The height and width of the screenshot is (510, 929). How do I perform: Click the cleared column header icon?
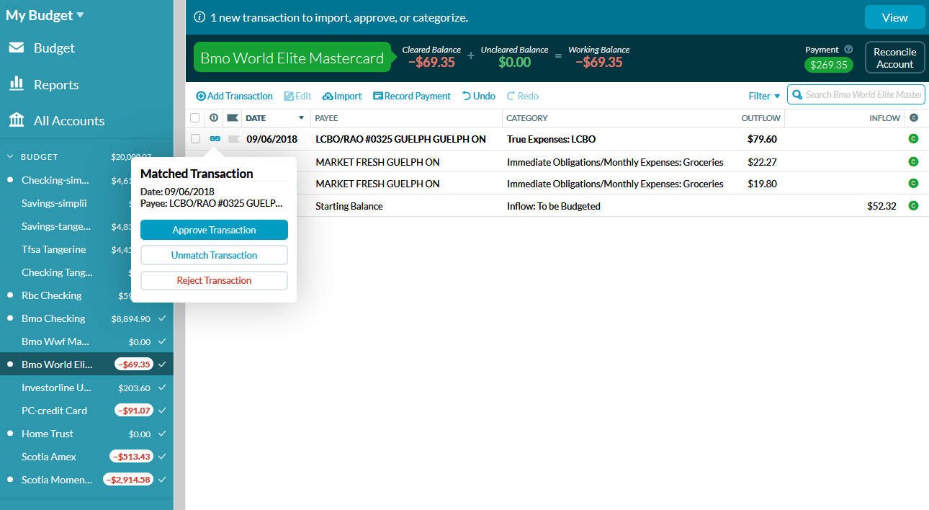(914, 117)
